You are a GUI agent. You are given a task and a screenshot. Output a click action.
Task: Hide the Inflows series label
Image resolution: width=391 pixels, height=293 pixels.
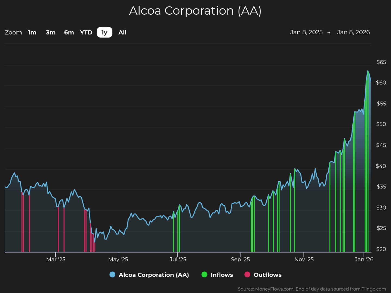(x=222, y=275)
